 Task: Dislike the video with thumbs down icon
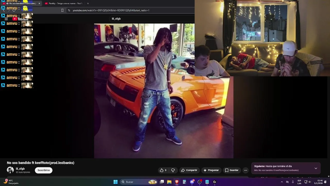pos(173,170)
